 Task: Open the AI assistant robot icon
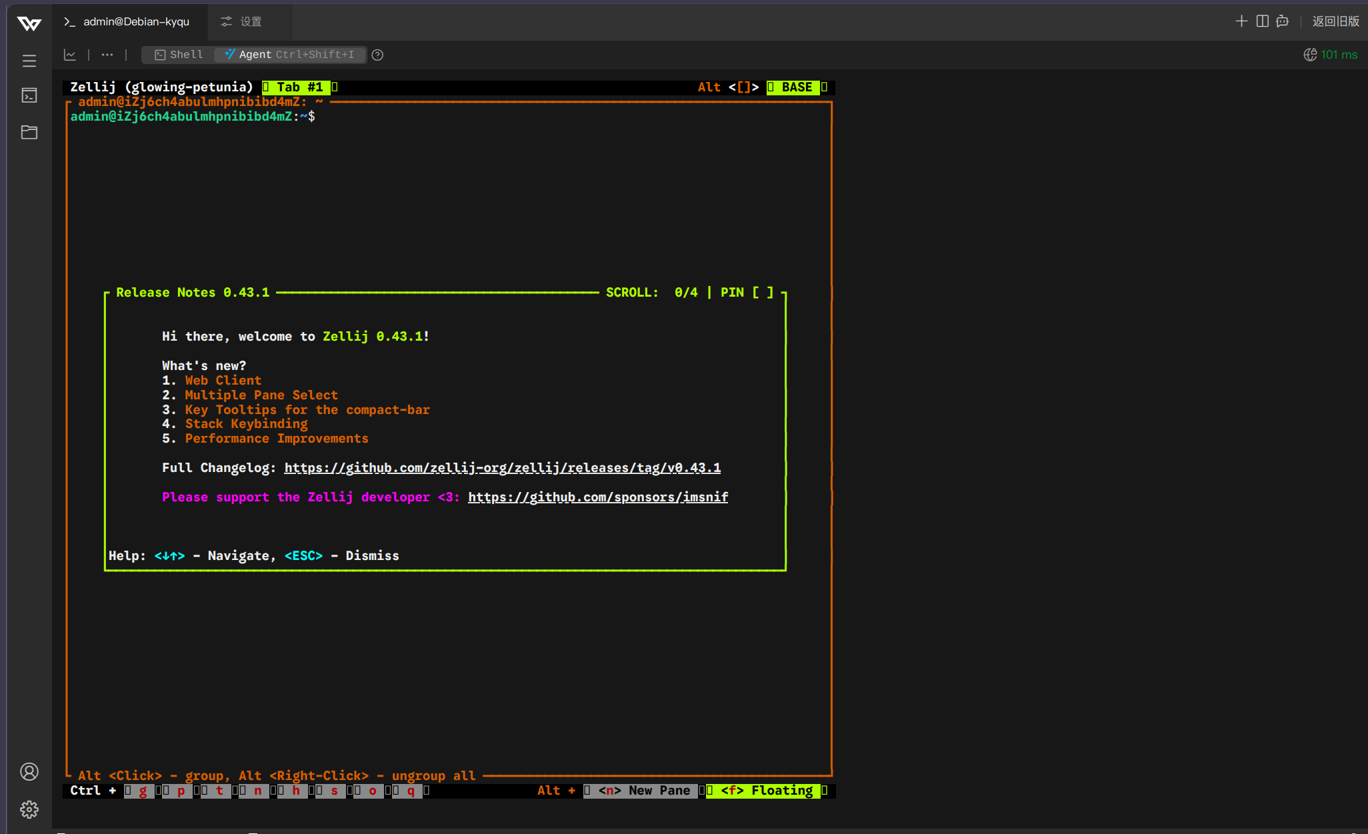[1282, 21]
